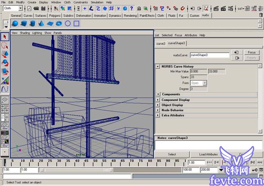Activate the Lasso select tool
Image resolution: width=264 pixels, height=186 pixels.
point(5,46)
